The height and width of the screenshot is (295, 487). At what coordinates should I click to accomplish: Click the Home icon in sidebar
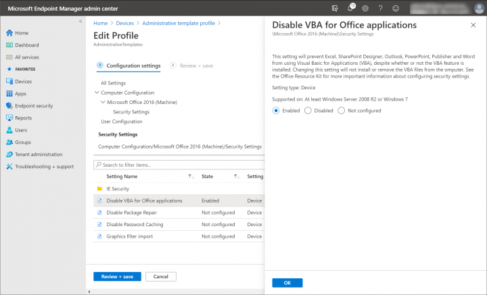point(9,33)
